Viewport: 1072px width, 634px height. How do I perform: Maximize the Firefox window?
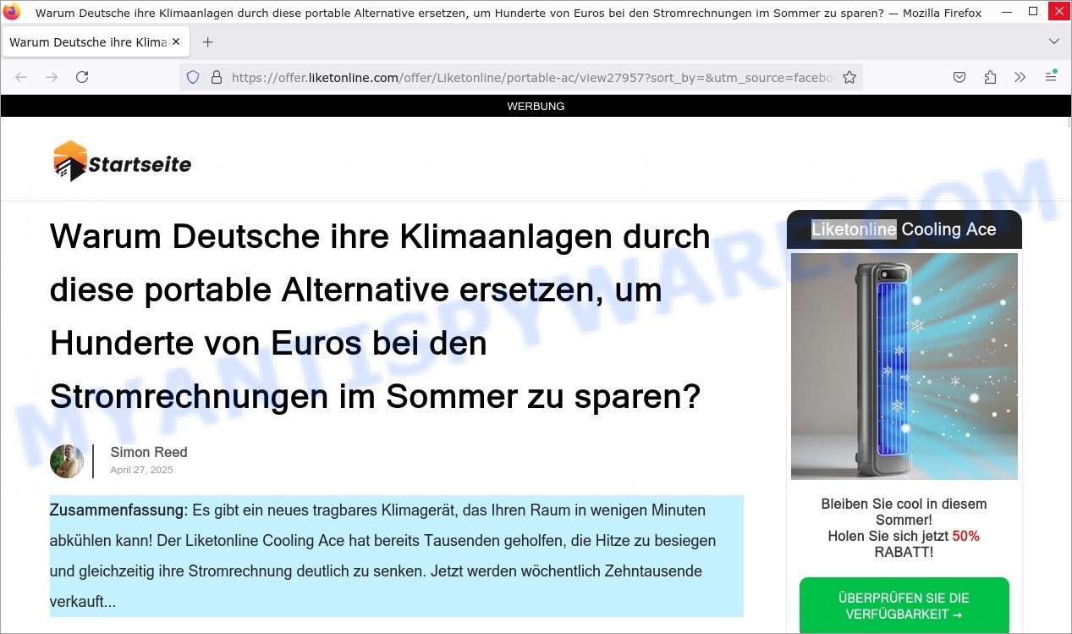[1032, 12]
